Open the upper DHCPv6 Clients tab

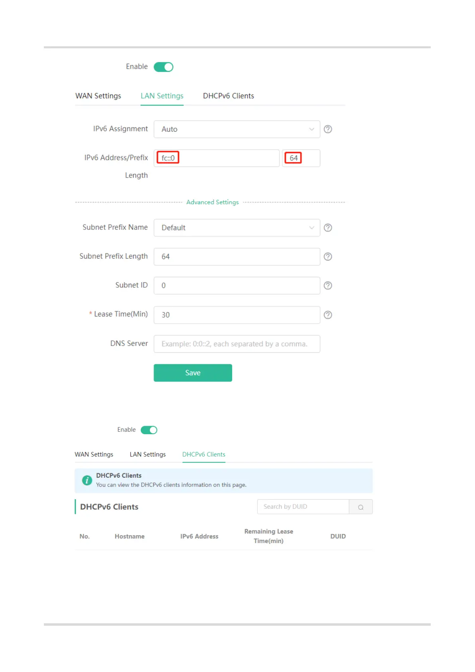(x=228, y=96)
